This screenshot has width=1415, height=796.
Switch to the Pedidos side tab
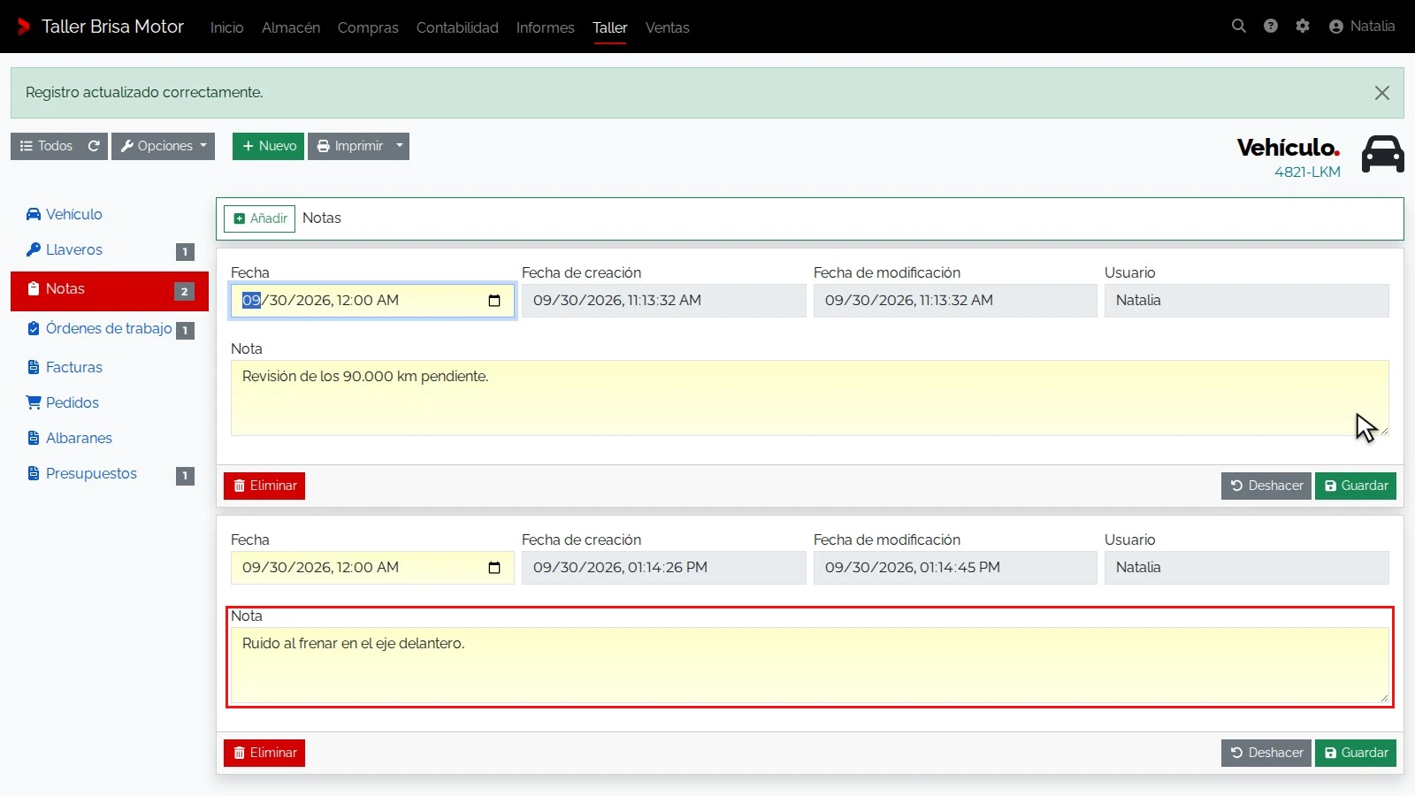point(110,402)
